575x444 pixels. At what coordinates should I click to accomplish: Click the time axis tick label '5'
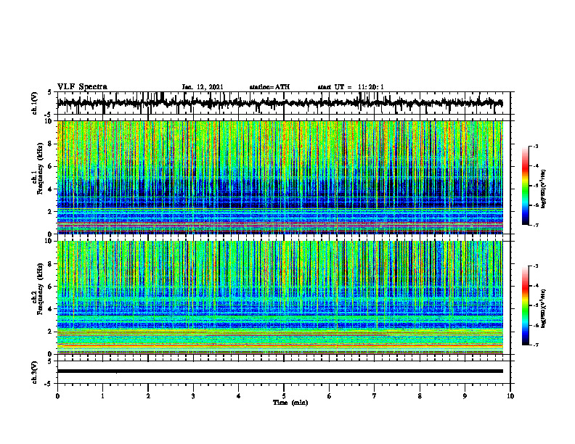[284, 396]
